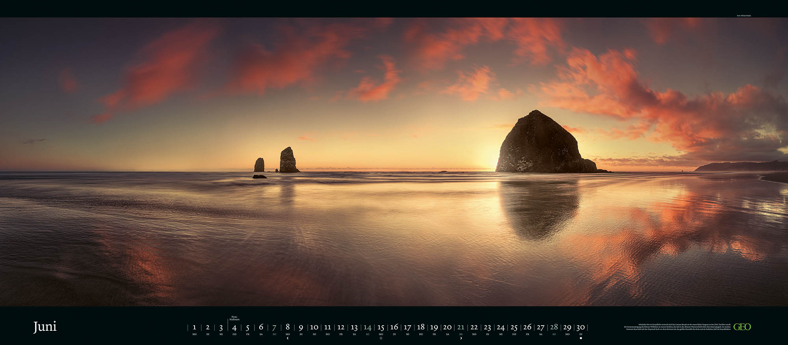Click the Fronleichnam holiday label

[x=235, y=318]
